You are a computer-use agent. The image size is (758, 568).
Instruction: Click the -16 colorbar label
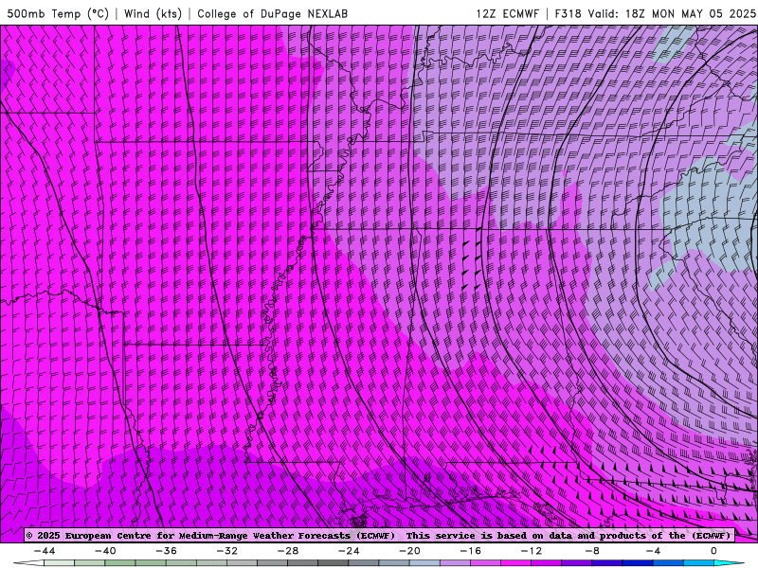[471, 551]
